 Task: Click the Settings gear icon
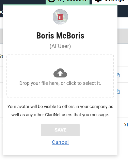coord(98,1)
